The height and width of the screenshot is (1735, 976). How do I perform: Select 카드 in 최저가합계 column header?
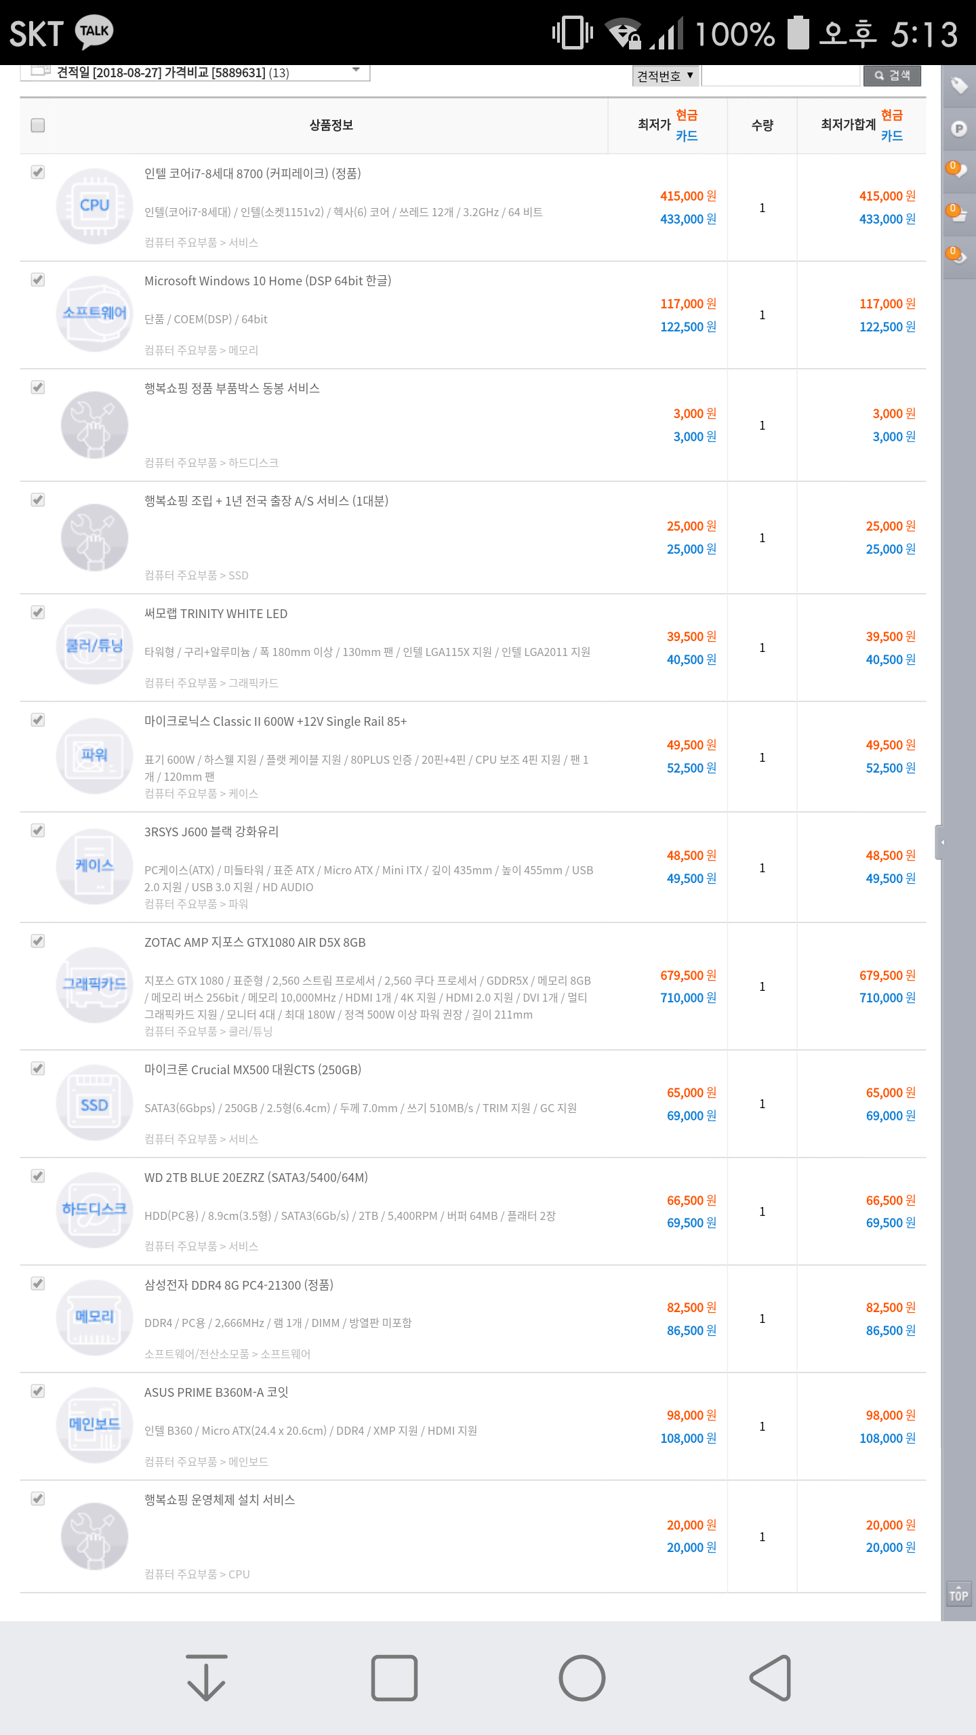(892, 136)
